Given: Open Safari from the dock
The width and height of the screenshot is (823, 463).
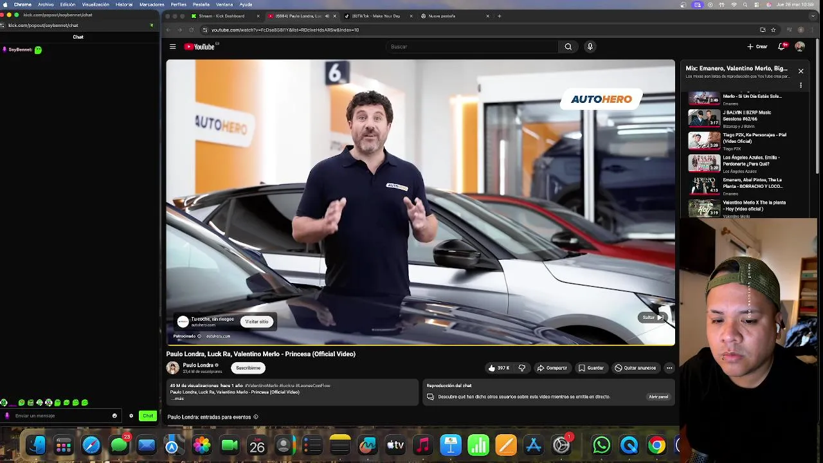Looking at the screenshot, I should pos(91,445).
